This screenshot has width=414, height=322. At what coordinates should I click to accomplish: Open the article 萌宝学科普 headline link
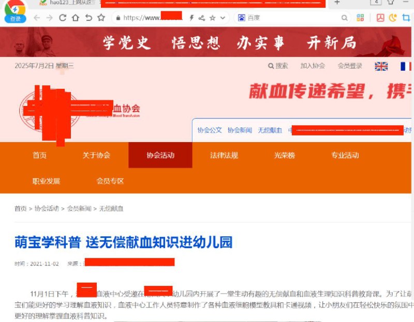[124, 242]
